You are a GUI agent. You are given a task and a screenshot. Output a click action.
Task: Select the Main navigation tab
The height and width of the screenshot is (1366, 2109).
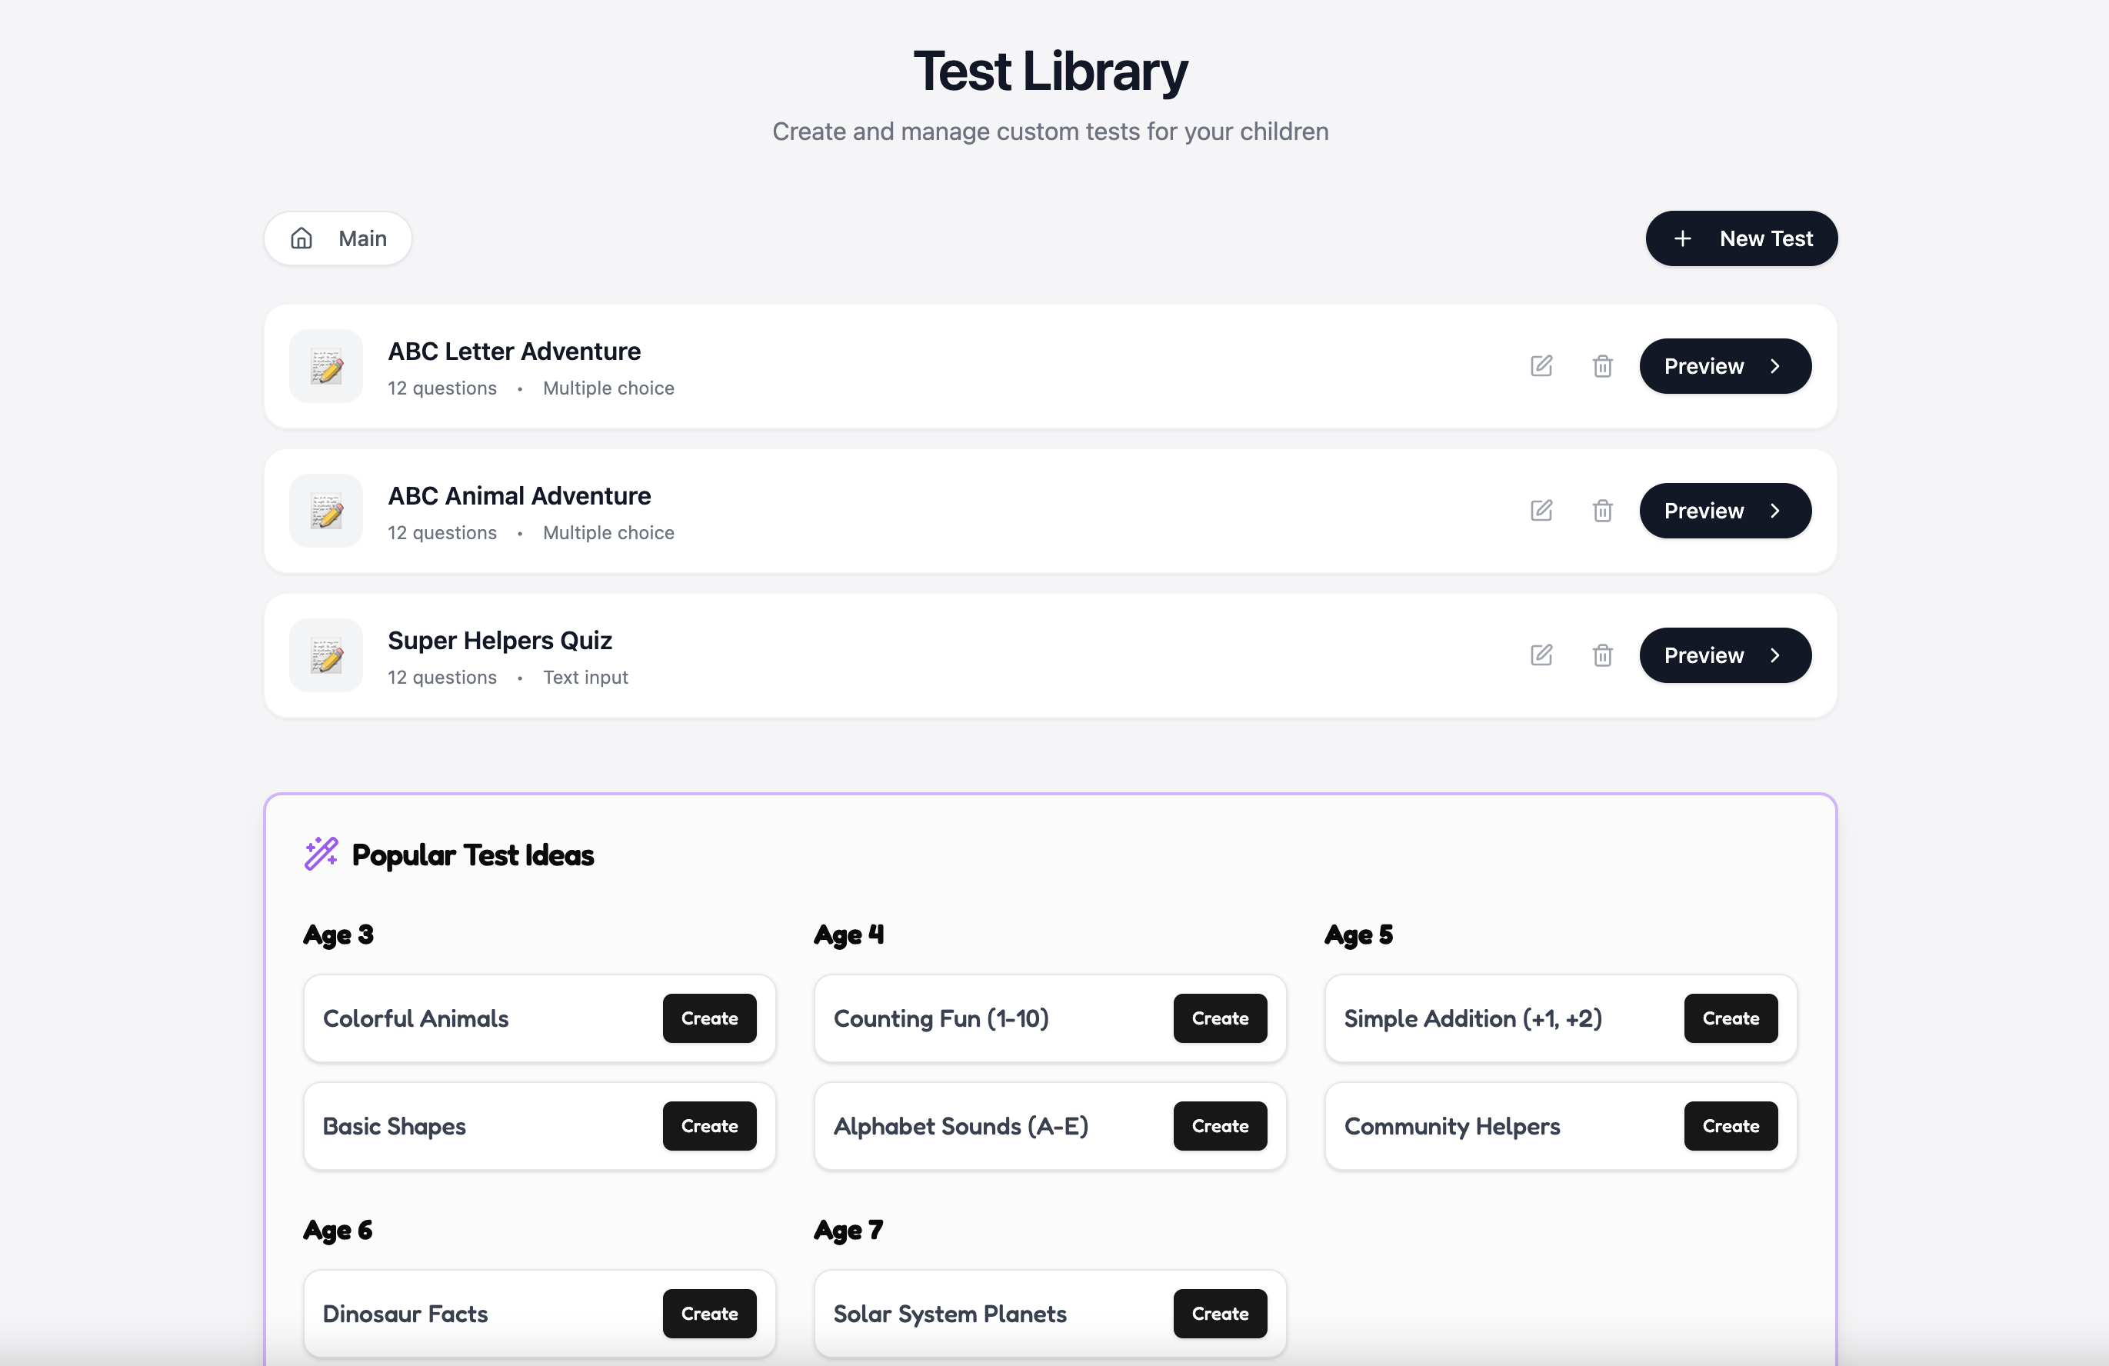(x=338, y=238)
